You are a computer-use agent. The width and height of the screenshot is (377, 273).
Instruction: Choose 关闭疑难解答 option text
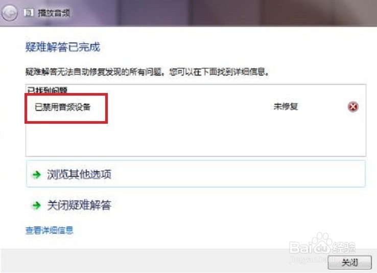click(79, 205)
